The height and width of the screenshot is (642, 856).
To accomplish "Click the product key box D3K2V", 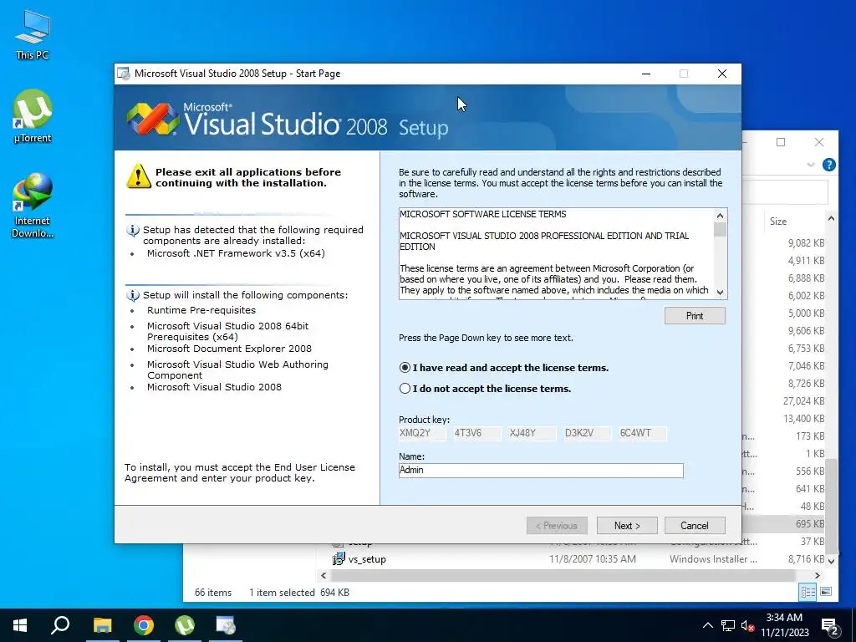I will click(x=588, y=434).
